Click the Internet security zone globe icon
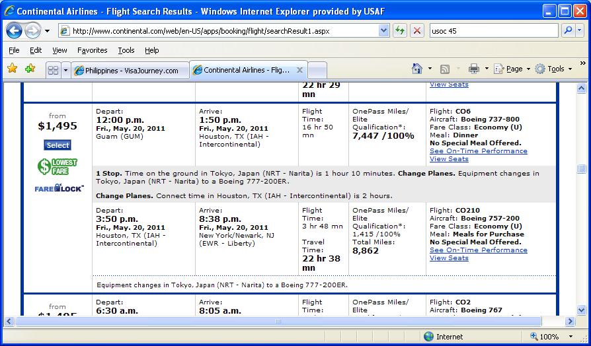Viewport: 591px width, 346px height. tap(428, 336)
